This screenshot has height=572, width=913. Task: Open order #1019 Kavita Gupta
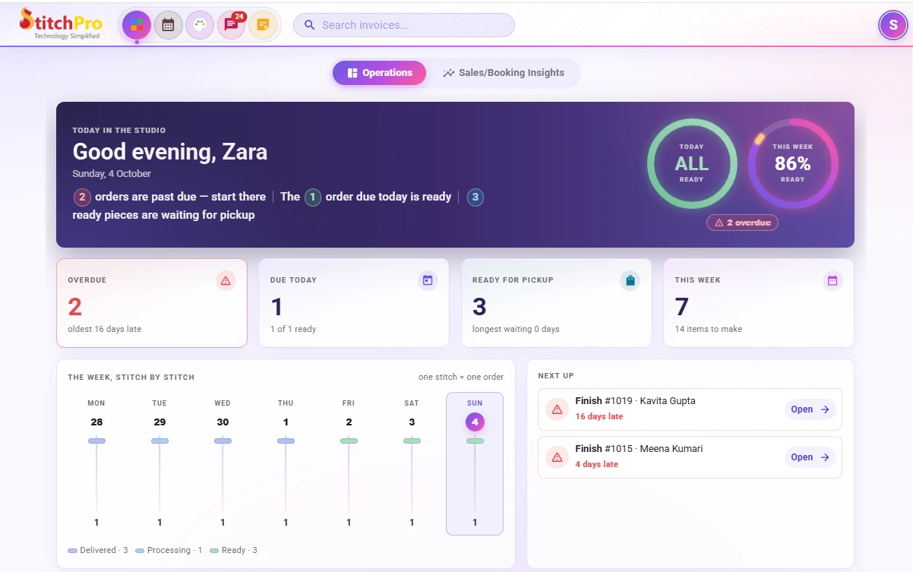[810, 409]
